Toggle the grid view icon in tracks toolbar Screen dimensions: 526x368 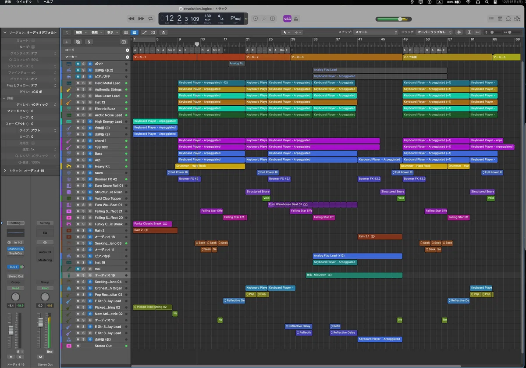[x=126, y=32]
